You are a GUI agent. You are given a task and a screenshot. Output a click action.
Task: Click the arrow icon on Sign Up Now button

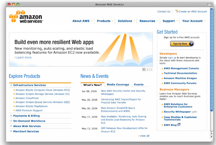[191, 44]
